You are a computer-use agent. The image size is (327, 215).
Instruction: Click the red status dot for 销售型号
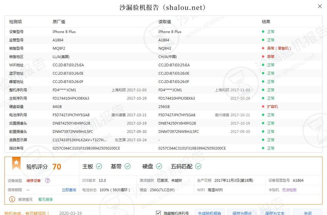[263, 48]
